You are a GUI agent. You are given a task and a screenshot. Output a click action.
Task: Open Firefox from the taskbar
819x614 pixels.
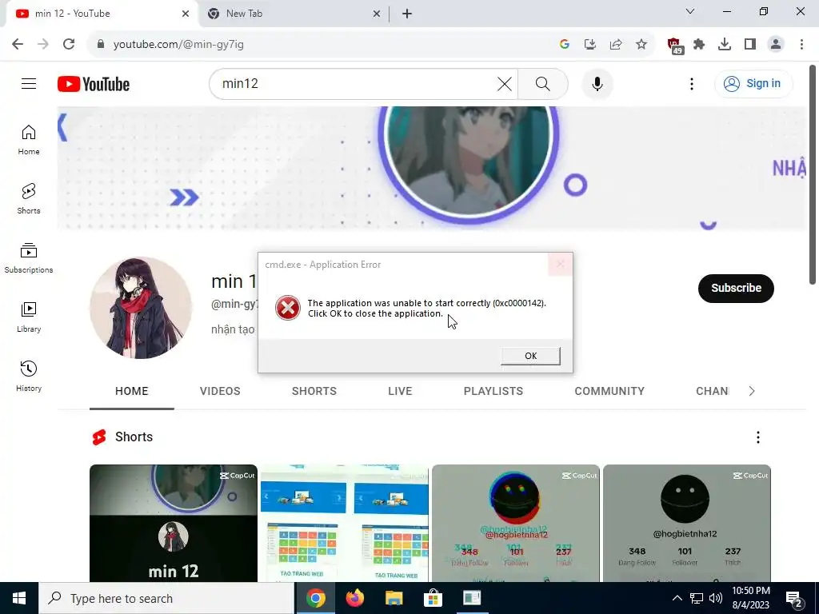(x=354, y=598)
